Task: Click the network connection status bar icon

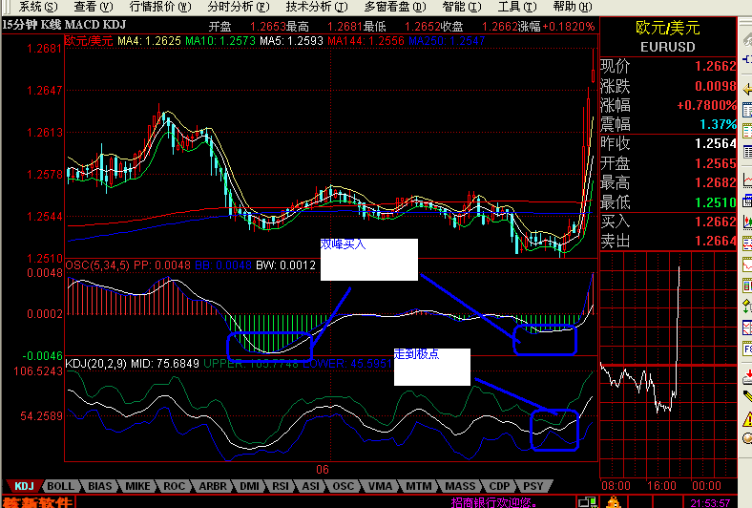Action: point(587,502)
